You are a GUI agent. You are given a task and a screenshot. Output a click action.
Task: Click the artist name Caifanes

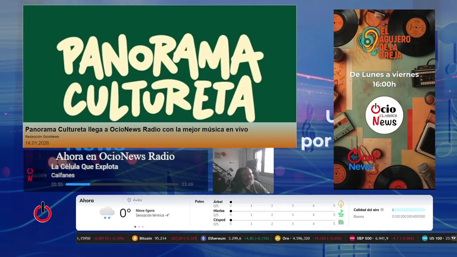[63, 175]
